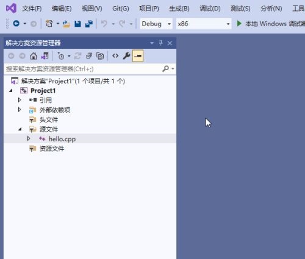Switch between solutions and folder views icon

pos(45,56)
